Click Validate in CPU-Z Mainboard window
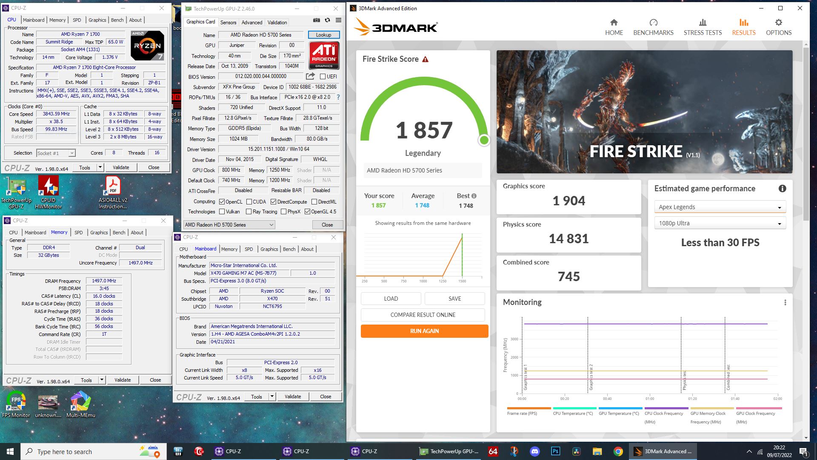 (293, 397)
